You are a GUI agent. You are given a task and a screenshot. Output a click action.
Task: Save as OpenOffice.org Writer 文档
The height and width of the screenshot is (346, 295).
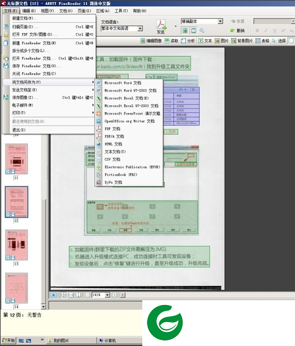coord(129,121)
